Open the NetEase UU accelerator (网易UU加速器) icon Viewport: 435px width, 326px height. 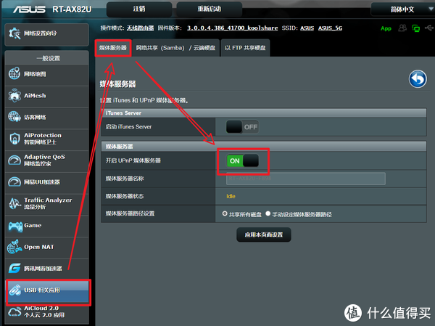(x=14, y=182)
